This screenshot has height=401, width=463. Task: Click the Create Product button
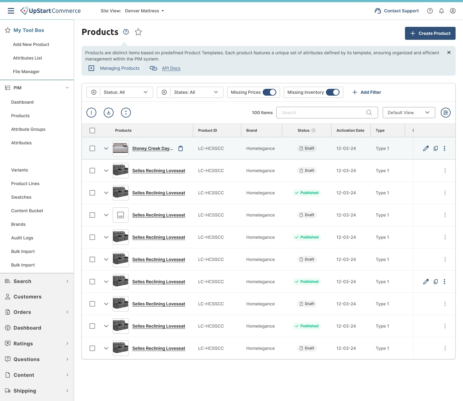pos(430,33)
